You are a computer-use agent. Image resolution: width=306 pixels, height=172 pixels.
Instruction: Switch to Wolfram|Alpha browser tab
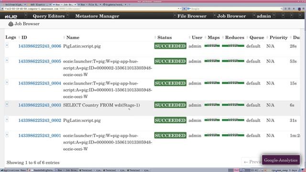click(14, 4)
